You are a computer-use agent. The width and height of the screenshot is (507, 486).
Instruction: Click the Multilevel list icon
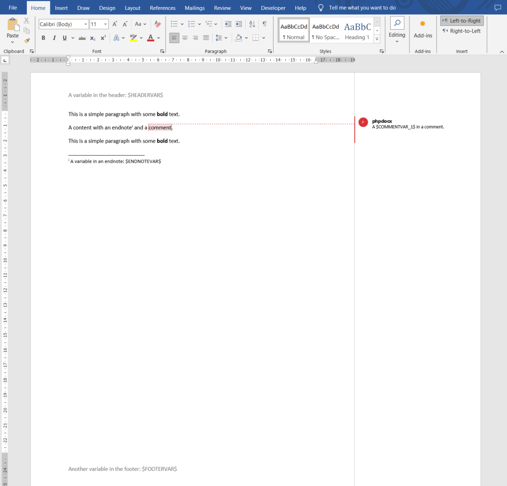click(x=209, y=24)
